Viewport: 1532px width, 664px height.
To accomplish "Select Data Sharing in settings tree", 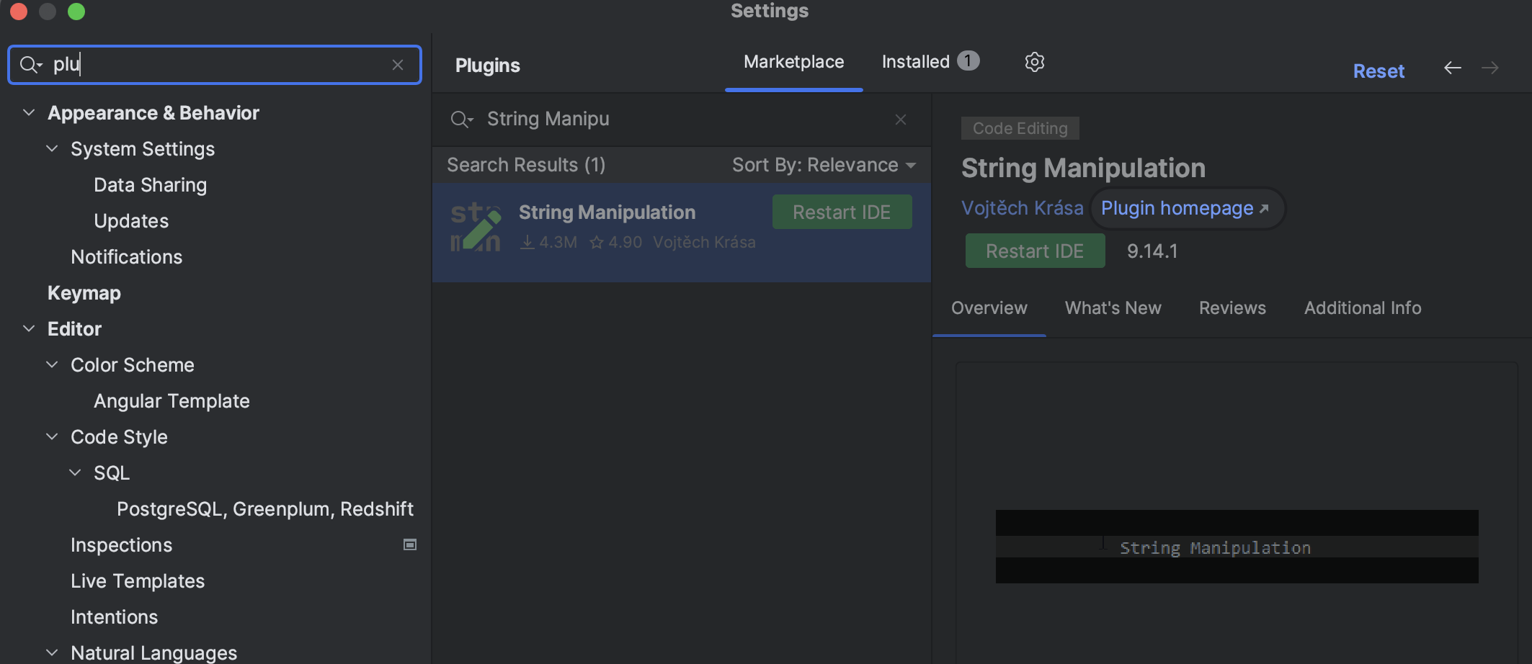I will coord(150,185).
